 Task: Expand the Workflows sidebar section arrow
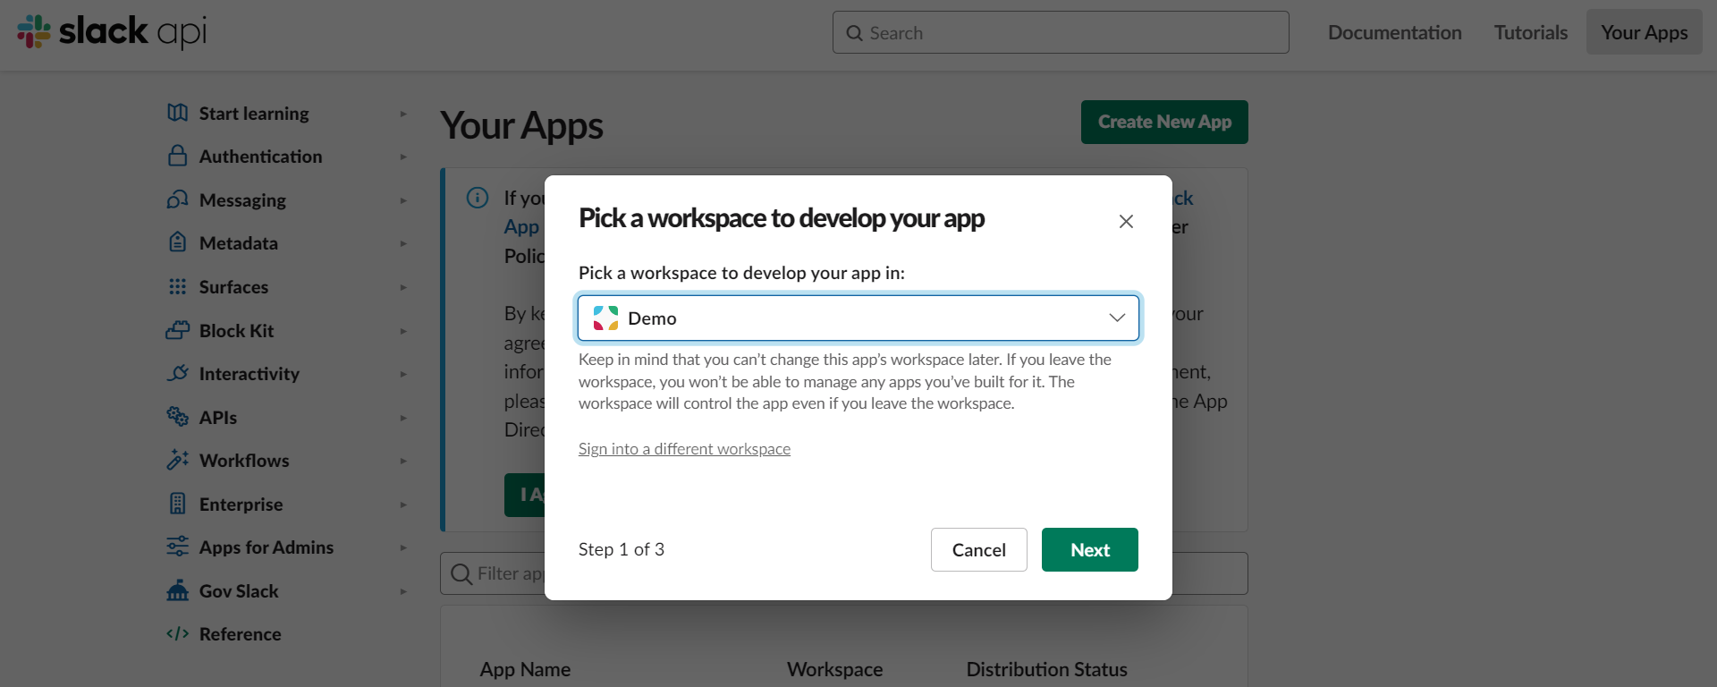click(x=403, y=461)
